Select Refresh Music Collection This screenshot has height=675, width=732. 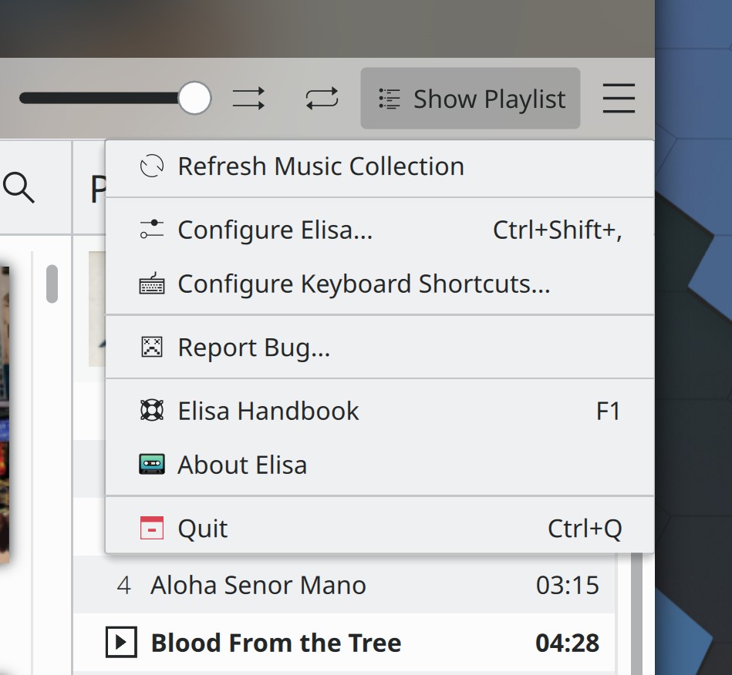point(321,166)
